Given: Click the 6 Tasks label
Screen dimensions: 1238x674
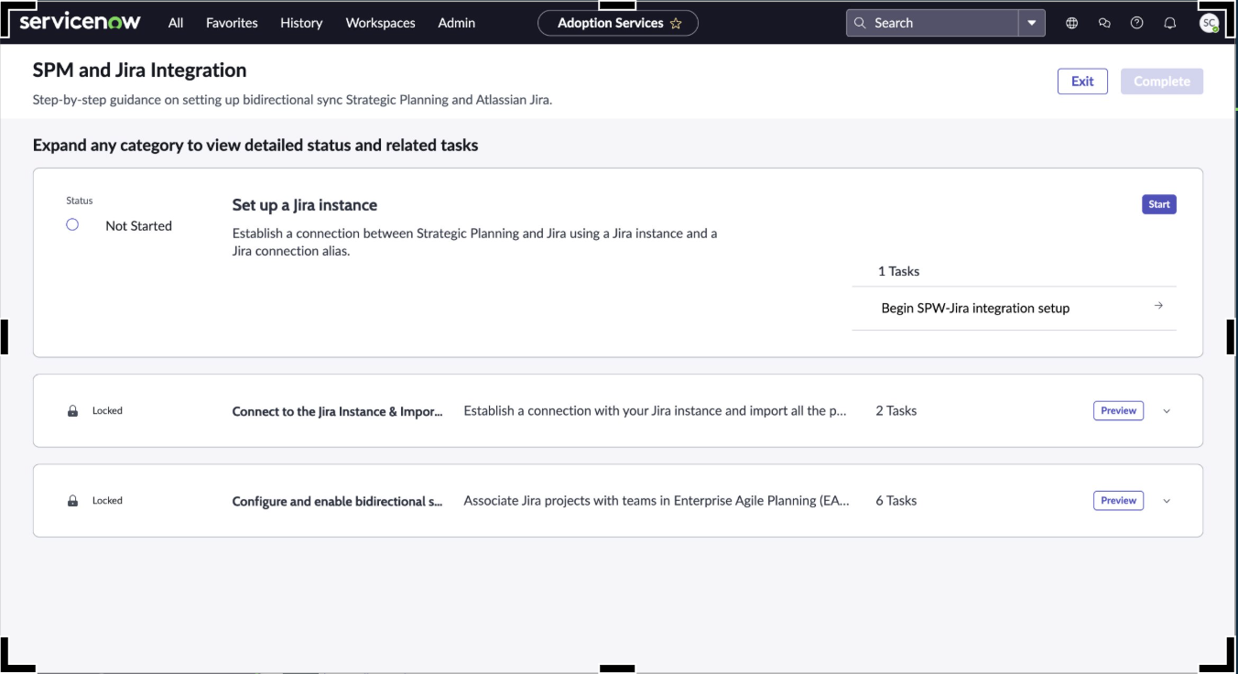Looking at the screenshot, I should pyautogui.click(x=896, y=500).
